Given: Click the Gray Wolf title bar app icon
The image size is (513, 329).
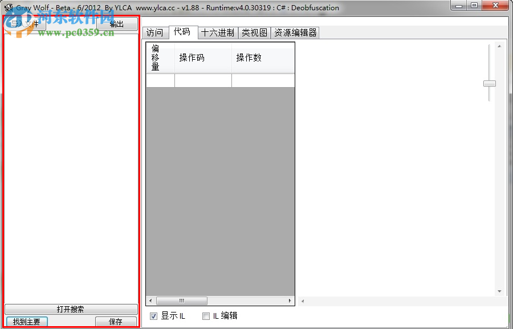Looking at the screenshot, I should click(9, 8).
